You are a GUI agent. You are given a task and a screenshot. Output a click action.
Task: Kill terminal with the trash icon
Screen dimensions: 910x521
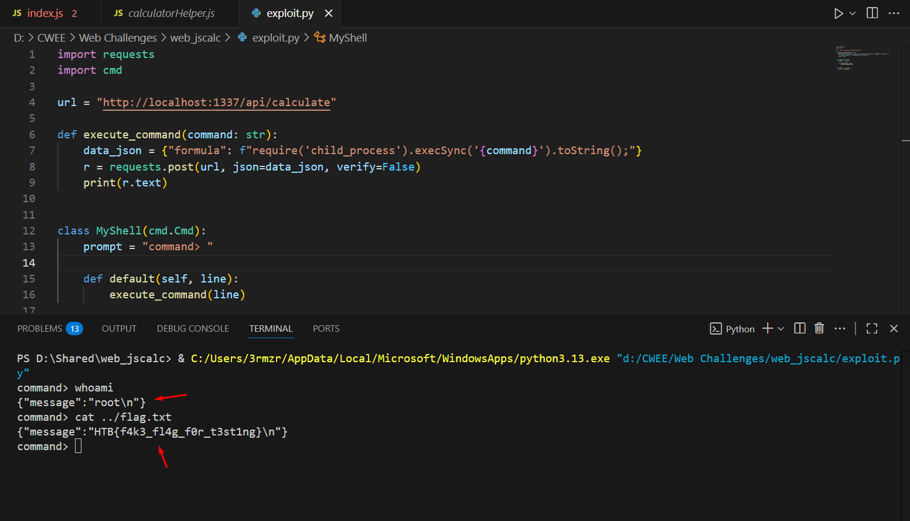coord(819,328)
